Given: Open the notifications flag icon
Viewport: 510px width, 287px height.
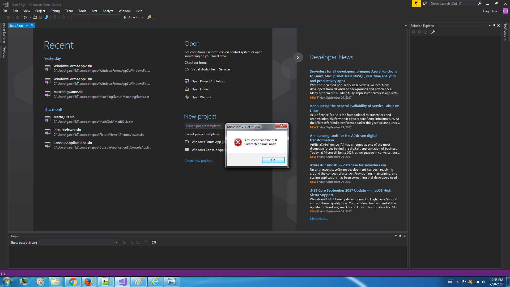Looking at the screenshot, I should pos(416,3).
